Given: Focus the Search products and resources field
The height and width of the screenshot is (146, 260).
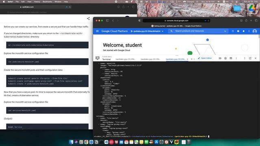Looking at the screenshot, I should click(x=198, y=31).
